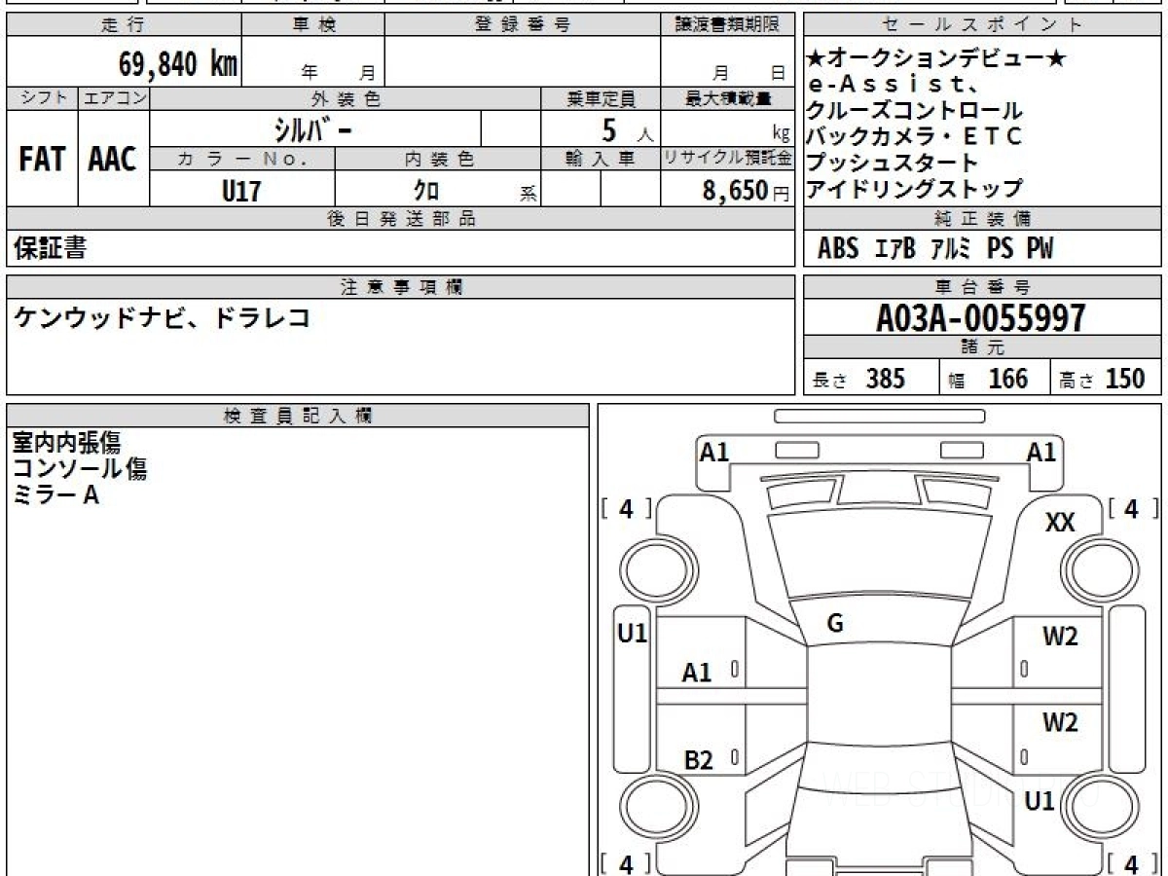Select the アイドリングストップ line
This screenshot has width=1168, height=876.
915,188
